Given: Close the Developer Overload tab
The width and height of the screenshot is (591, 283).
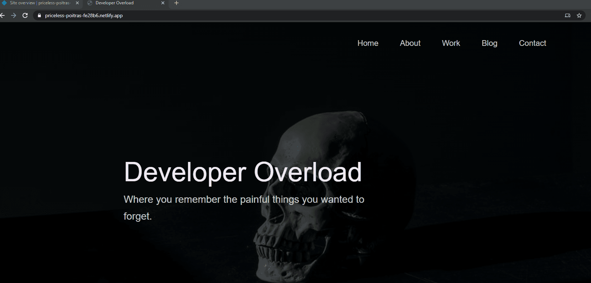Looking at the screenshot, I should [163, 3].
